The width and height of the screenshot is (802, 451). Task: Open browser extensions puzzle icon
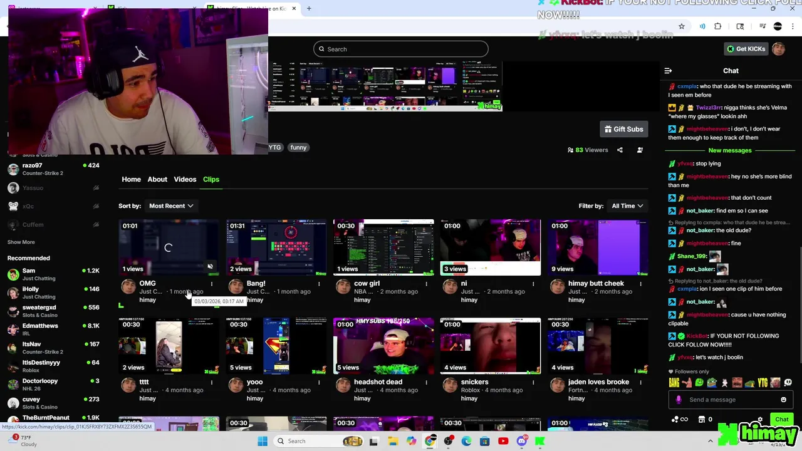pos(717,26)
